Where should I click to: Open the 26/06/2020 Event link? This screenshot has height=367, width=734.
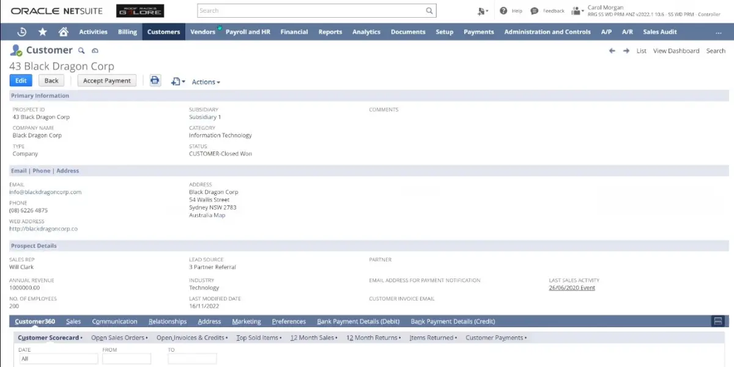(572, 287)
